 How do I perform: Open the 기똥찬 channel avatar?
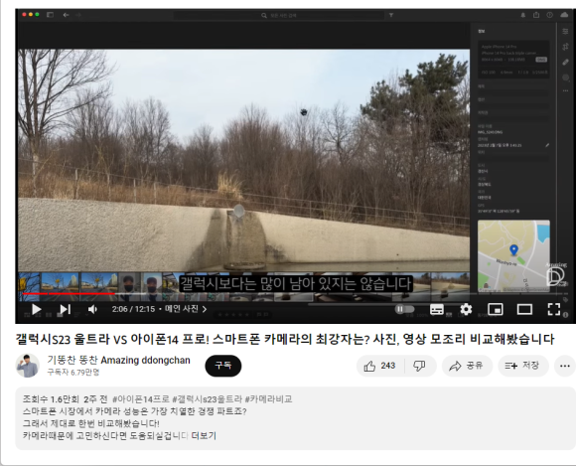click(x=27, y=366)
